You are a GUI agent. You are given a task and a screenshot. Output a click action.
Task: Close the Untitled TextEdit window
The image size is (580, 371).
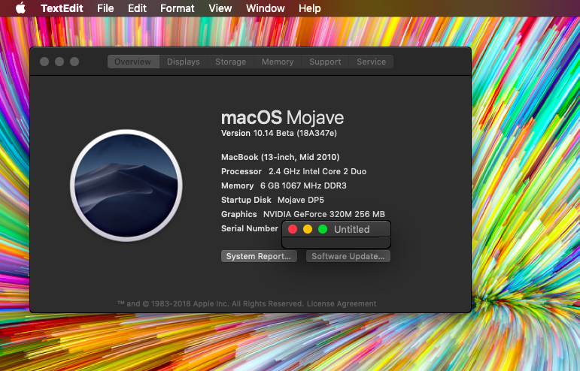pos(293,229)
